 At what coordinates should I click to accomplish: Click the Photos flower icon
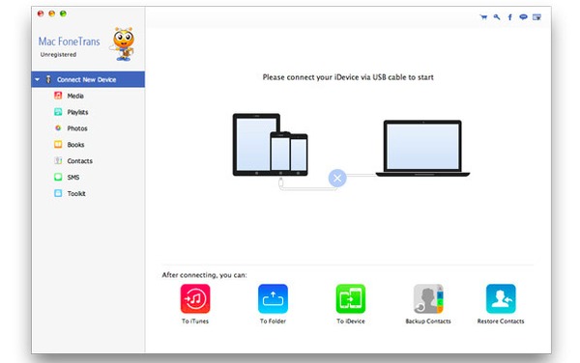point(58,128)
